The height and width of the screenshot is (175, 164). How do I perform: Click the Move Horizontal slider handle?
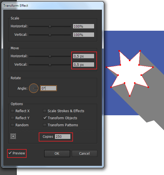[50, 56]
